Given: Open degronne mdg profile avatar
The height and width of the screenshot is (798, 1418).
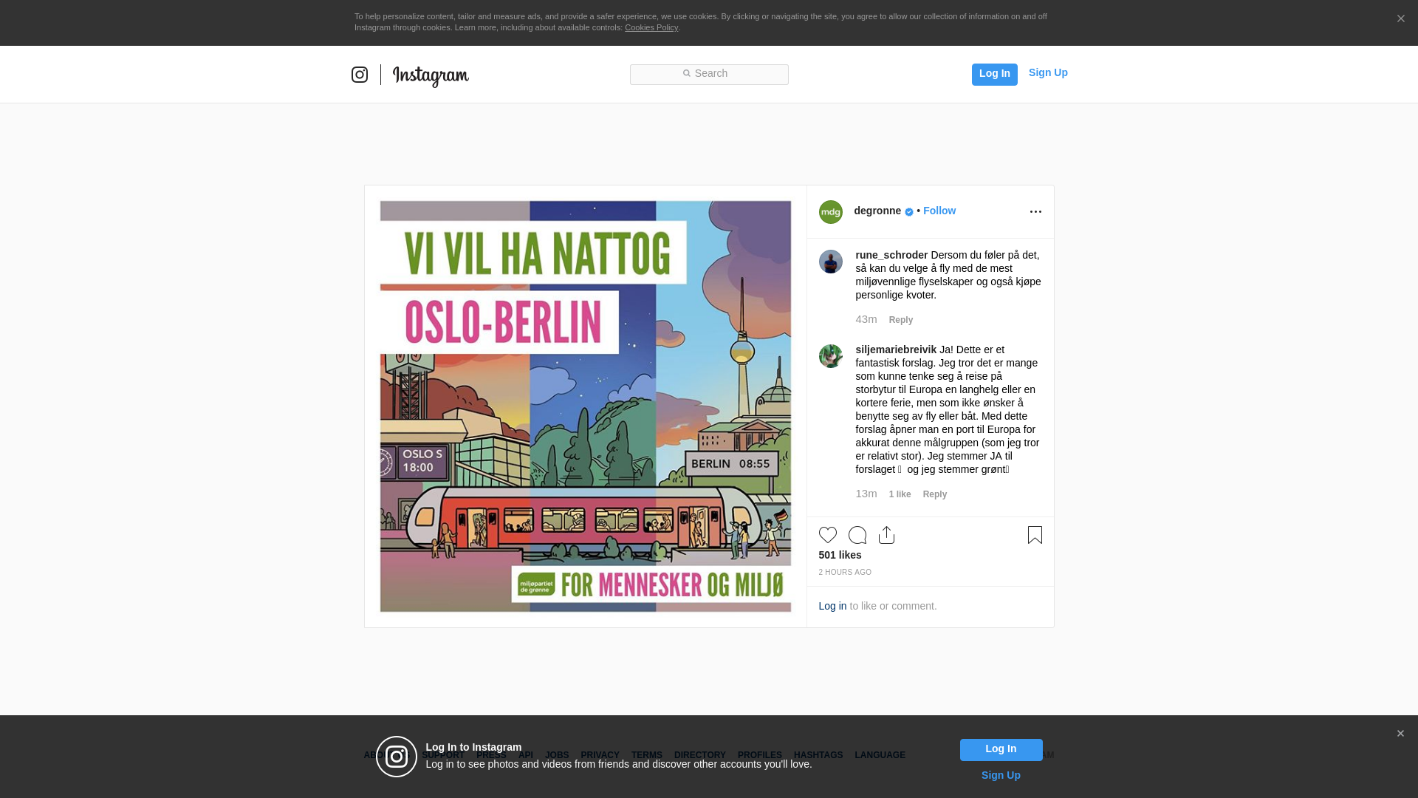Looking at the screenshot, I should [x=831, y=212].
